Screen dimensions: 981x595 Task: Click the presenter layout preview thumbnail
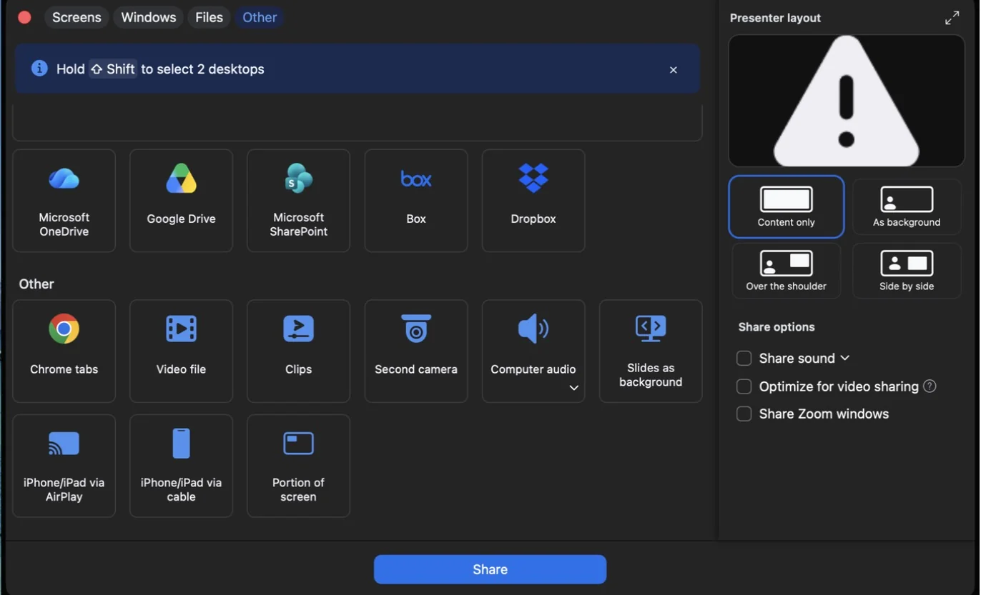point(847,101)
